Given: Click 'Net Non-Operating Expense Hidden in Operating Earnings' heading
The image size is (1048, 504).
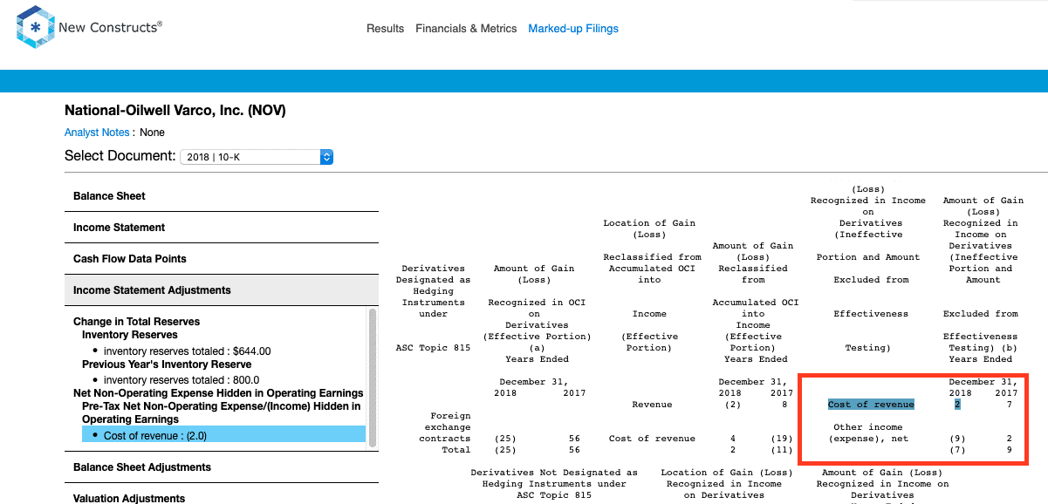Looking at the screenshot, I should pyautogui.click(x=218, y=393).
